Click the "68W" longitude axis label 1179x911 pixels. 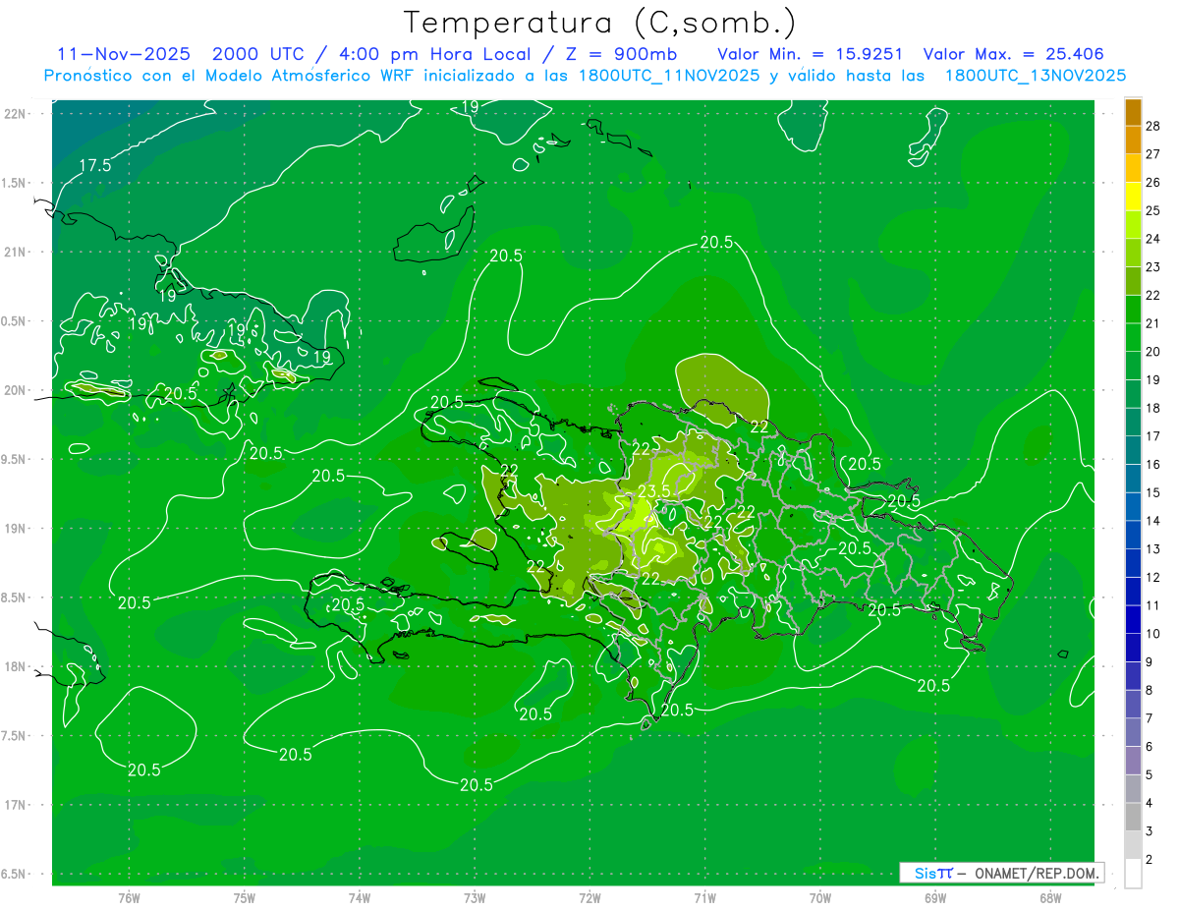pyautogui.click(x=1050, y=898)
